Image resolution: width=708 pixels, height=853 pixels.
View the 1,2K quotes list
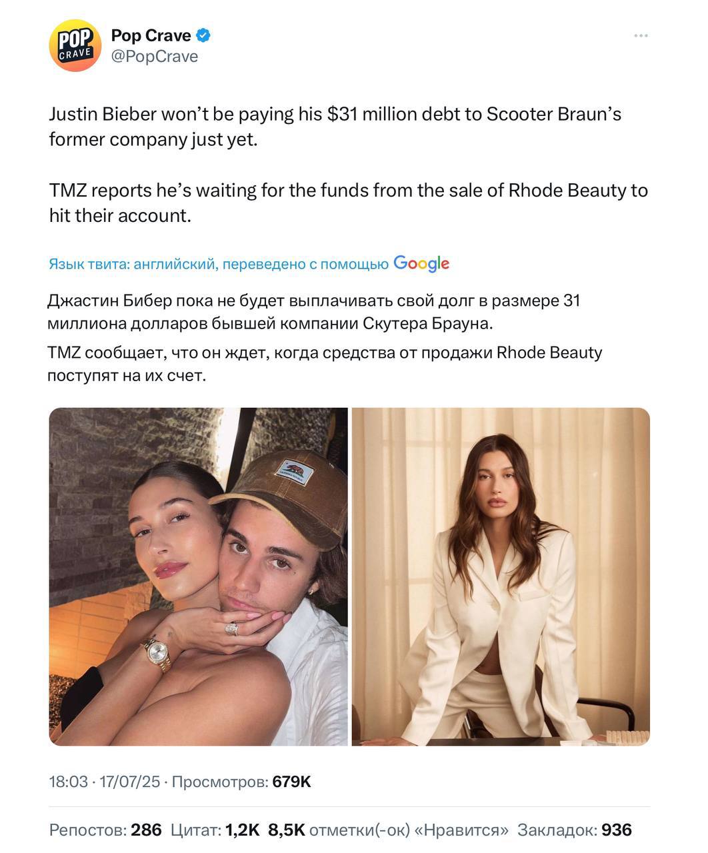point(242,830)
